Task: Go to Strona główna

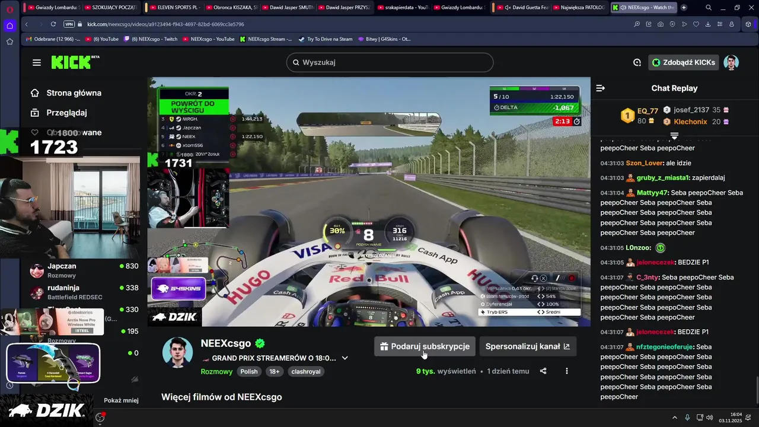Action: pos(74,93)
